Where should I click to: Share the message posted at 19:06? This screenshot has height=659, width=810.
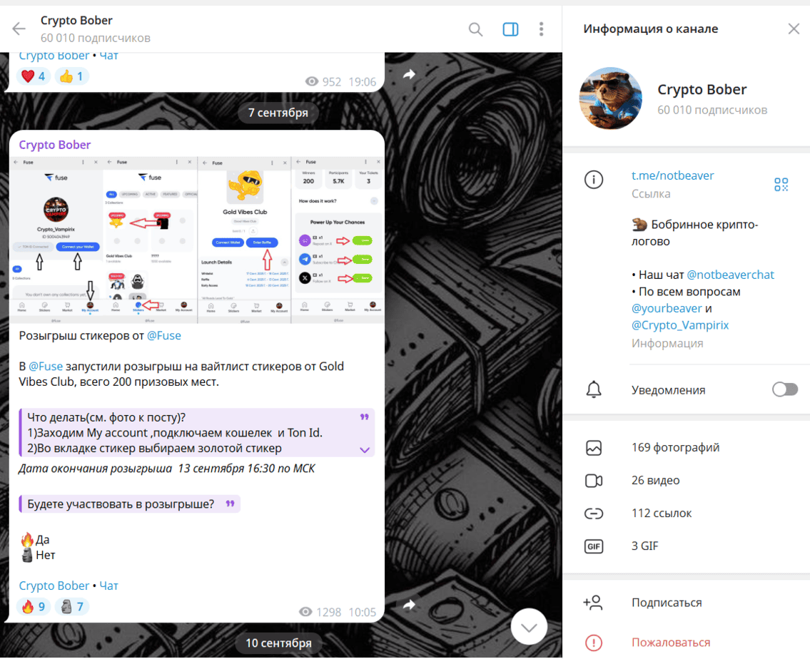pyautogui.click(x=409, y=75)
